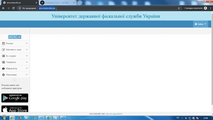Go back using the browser back arrow
Image resolution: width=213 pixels, height=120 pixels.
click(x=3, y=8)
